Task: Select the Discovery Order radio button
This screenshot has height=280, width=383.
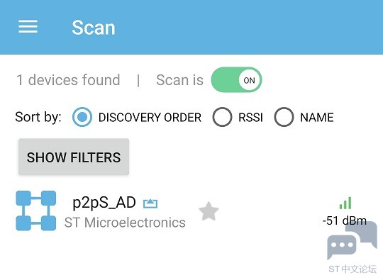Action: (82, 117)
